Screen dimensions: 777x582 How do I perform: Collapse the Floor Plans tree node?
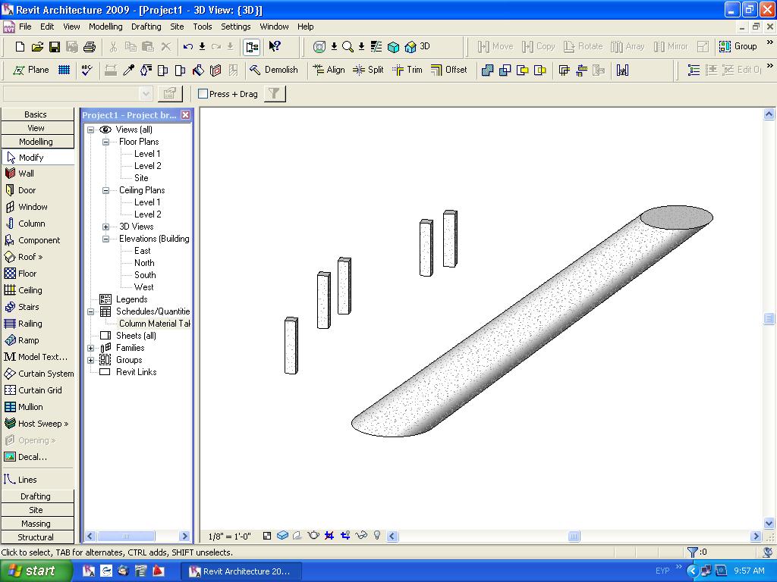[x=106, y=142]
